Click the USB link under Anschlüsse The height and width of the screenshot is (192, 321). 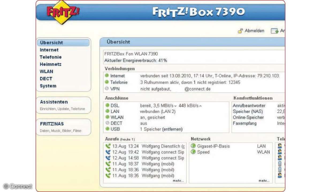pyautogui.click(x=115, y=129)
